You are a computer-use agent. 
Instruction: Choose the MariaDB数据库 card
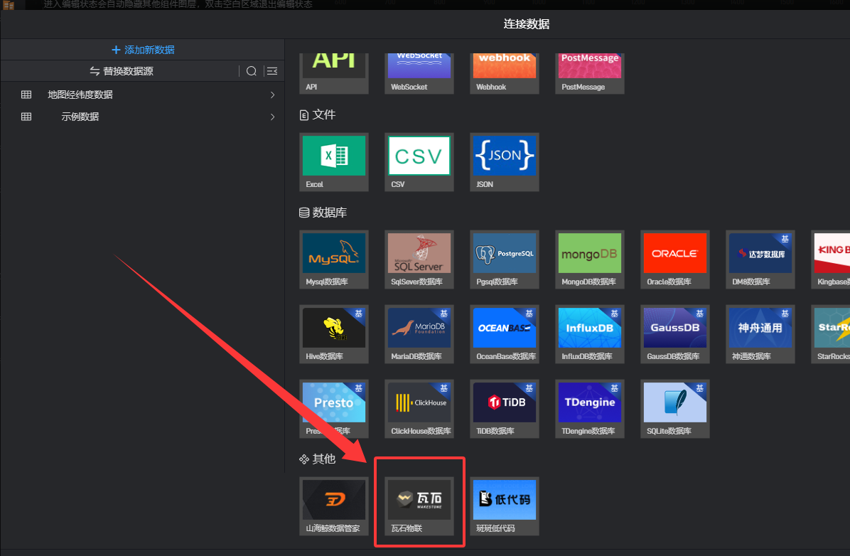tap(419, 334)
